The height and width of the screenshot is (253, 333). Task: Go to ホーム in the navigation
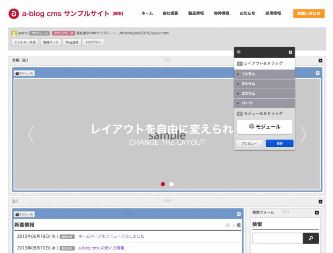coord(147,13)
